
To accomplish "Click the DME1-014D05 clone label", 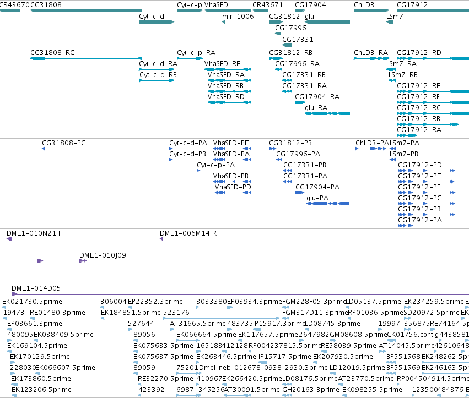I will (36, 288).
